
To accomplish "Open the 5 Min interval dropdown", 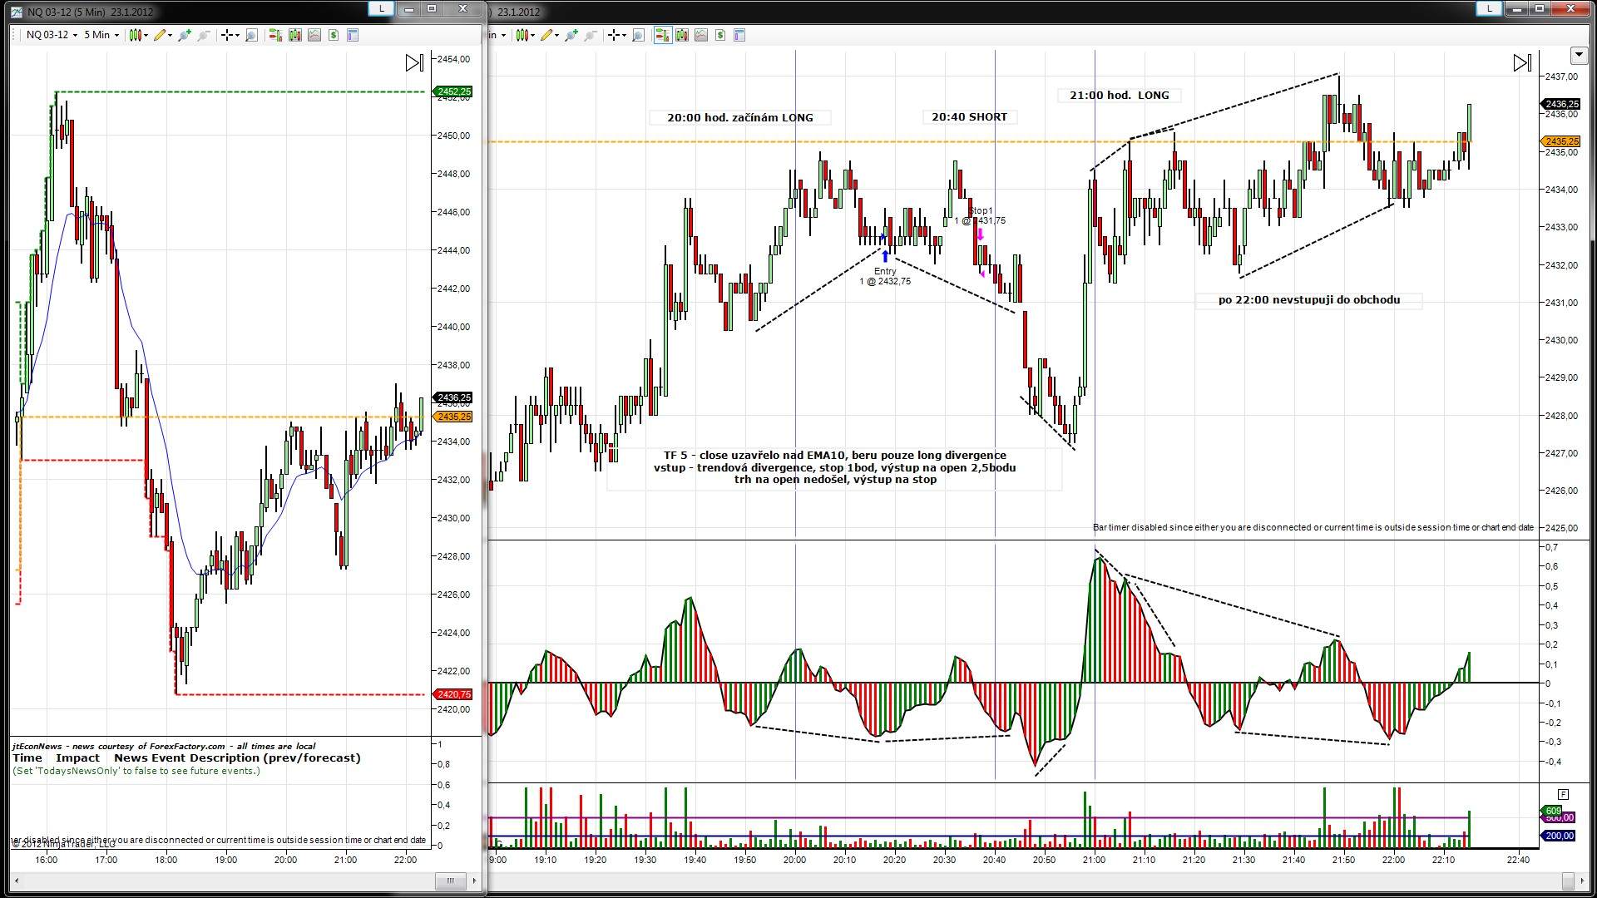I will [101, 35].
